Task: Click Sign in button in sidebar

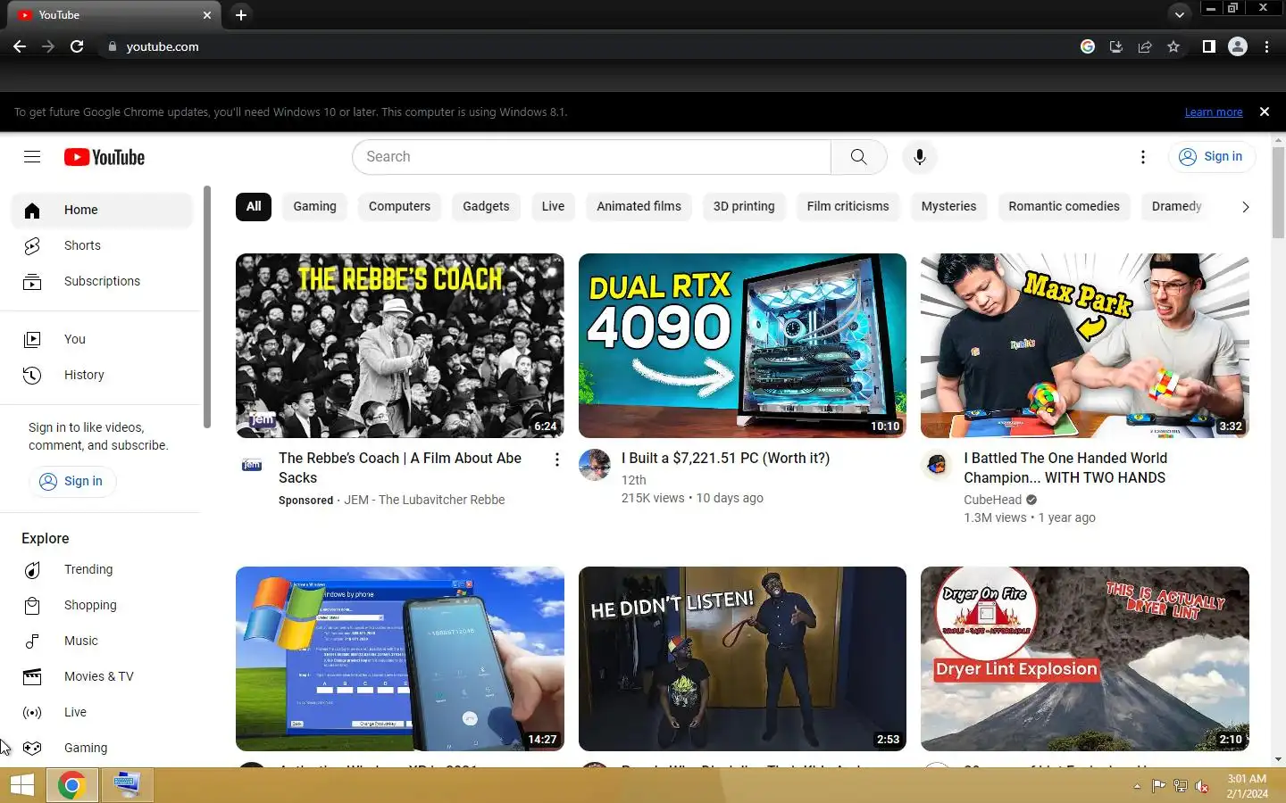Action: click(x=72, y=481)
